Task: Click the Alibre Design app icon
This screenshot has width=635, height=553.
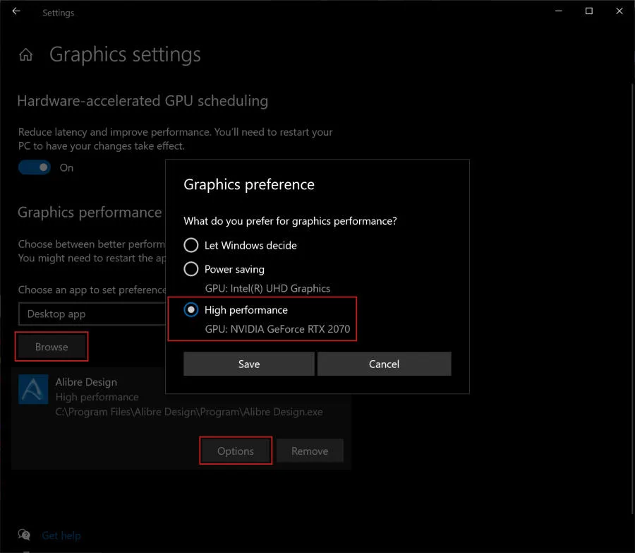Action: point(33,389)
